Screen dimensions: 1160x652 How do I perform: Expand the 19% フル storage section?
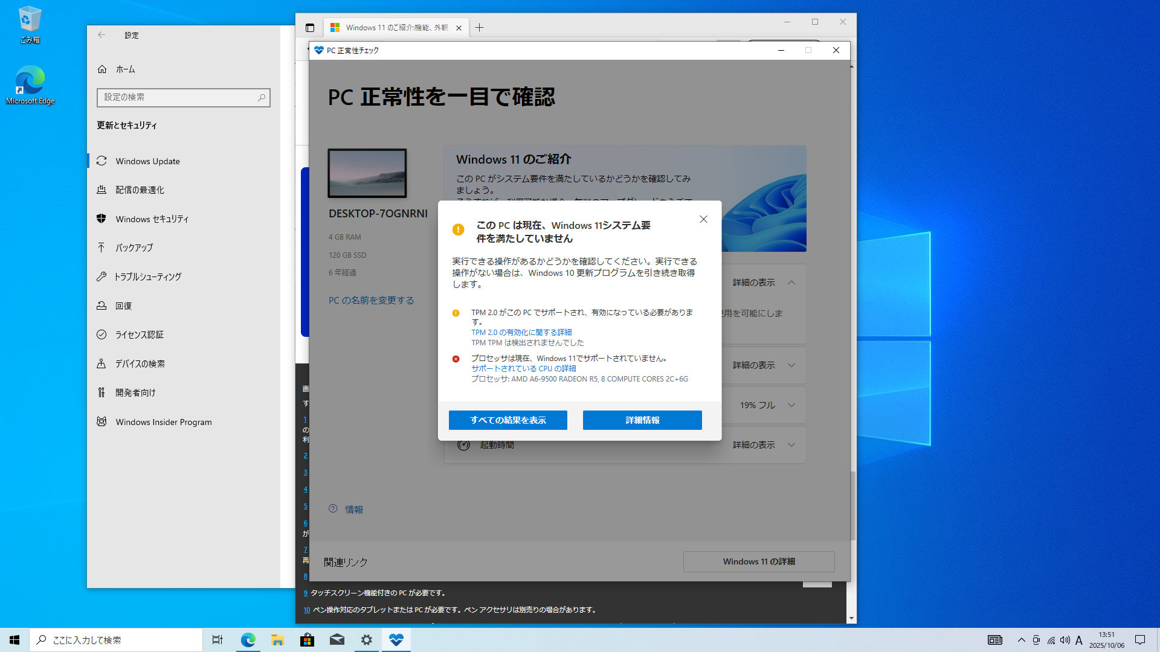(x=791, y=405)
